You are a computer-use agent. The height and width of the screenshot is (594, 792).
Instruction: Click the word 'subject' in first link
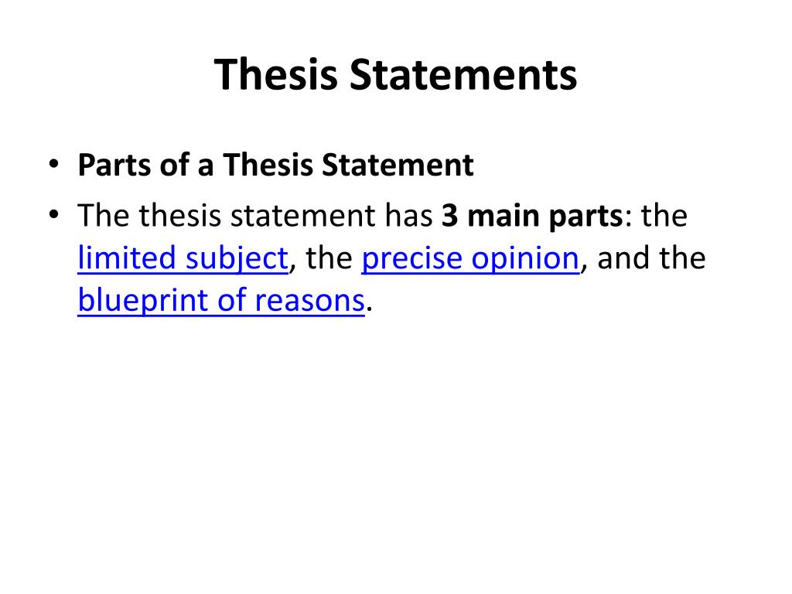pyautogui.click(x=237, y=258)
